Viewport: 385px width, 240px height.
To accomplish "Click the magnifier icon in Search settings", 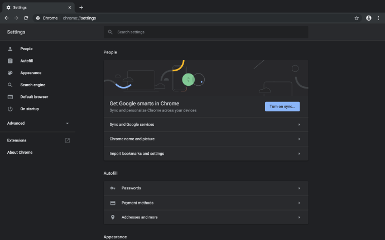I will point(110,32).
